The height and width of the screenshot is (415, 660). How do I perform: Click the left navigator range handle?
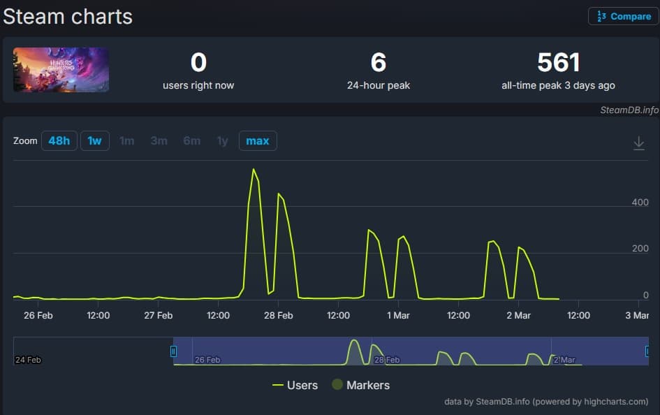174,351
